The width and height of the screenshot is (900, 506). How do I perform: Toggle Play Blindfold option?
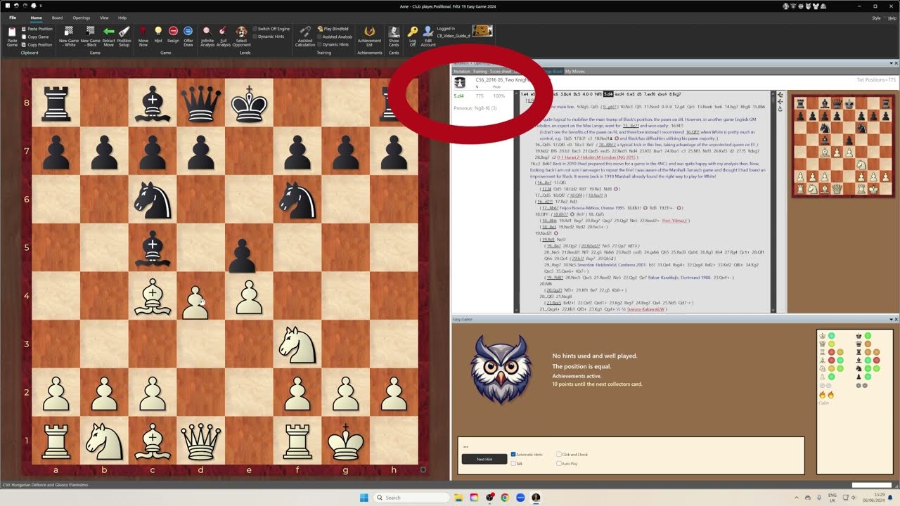pos(333,29)
